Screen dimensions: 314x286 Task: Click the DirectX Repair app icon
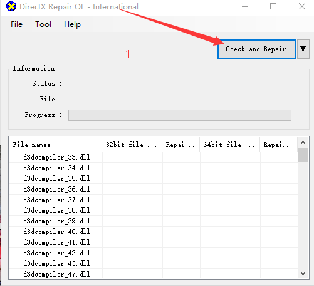(11, 6)
